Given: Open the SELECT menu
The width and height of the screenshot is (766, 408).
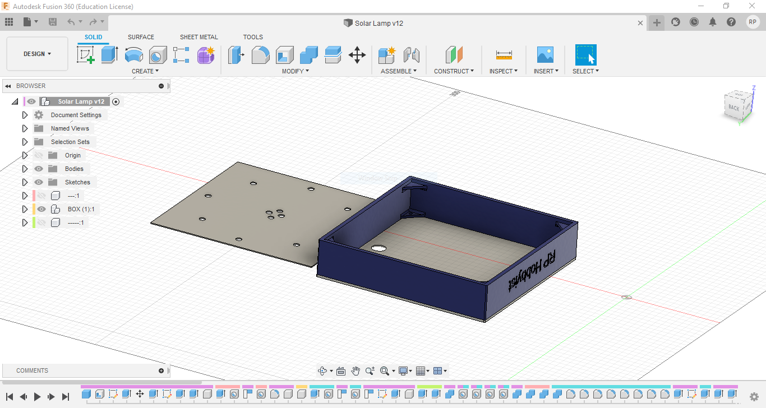Looking at the screenshot, I should click(x=586, y=71).
